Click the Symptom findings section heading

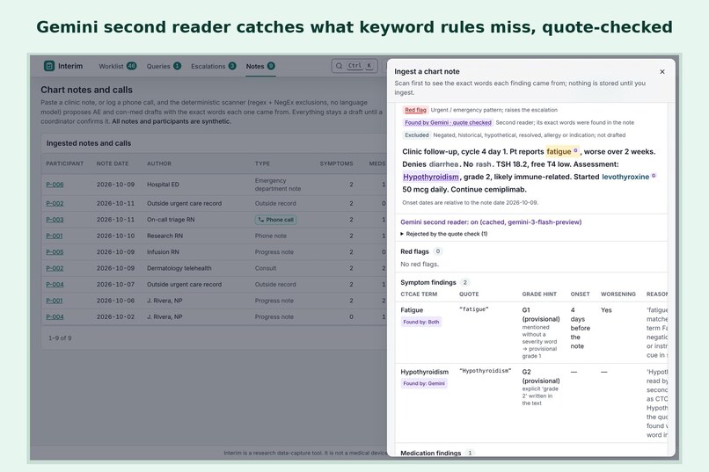pyautogui.click(x=428, y=282)
